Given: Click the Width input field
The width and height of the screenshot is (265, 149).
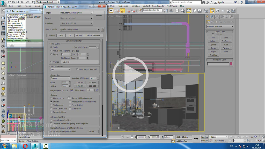Looking at the screenshot, I should pyautogui.click(x=65, y=82).
